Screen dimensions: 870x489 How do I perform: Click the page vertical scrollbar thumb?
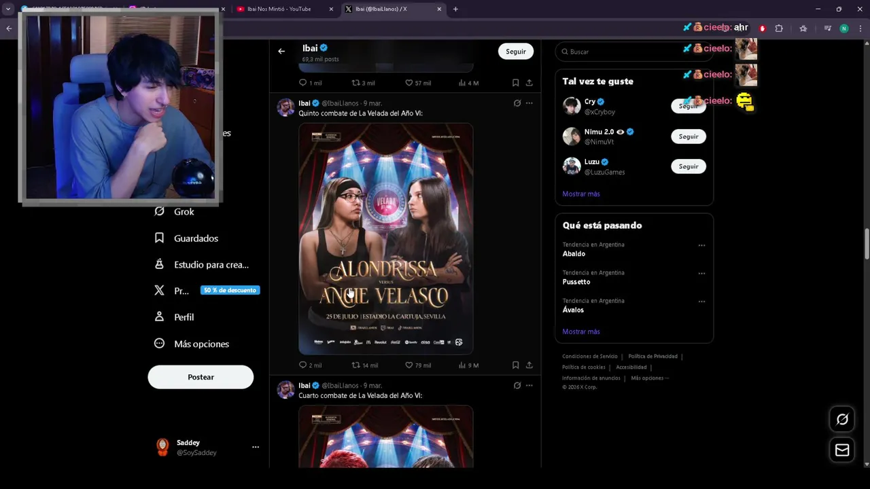pyautogui.click(x=867, y=244)
